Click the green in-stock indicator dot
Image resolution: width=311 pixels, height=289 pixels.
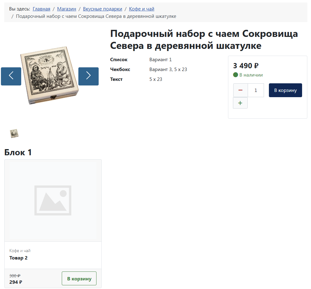coord(236,75)
